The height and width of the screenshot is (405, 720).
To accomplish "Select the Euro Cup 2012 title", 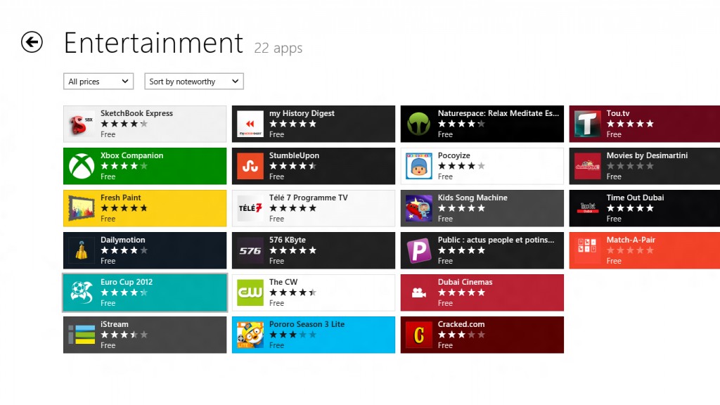I will point(127,282).
